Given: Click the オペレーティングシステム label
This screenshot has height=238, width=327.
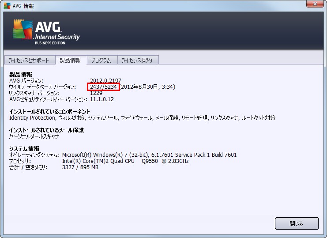Looking at the screenshot, I should (x=34, y=155).
